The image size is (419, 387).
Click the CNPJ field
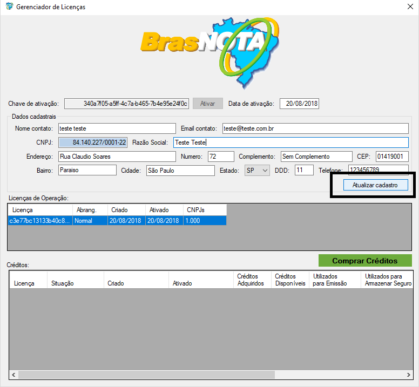(93, 142)
